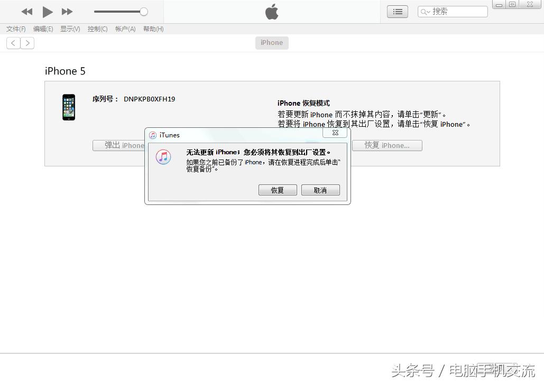Open the 控制(C) menu
Image resolution: width=544 pixels, height=383 pixels.
click(97, 29)
